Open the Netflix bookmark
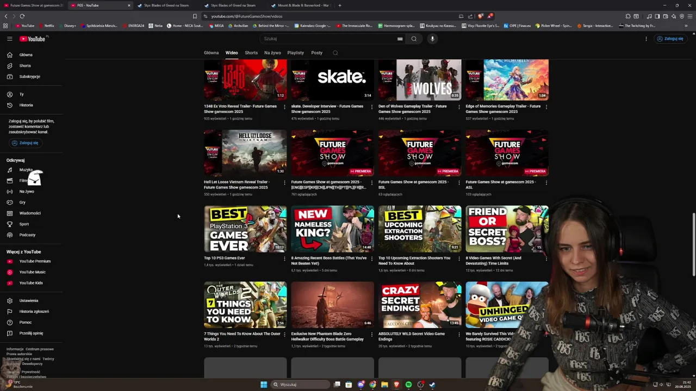 (46, 26)
